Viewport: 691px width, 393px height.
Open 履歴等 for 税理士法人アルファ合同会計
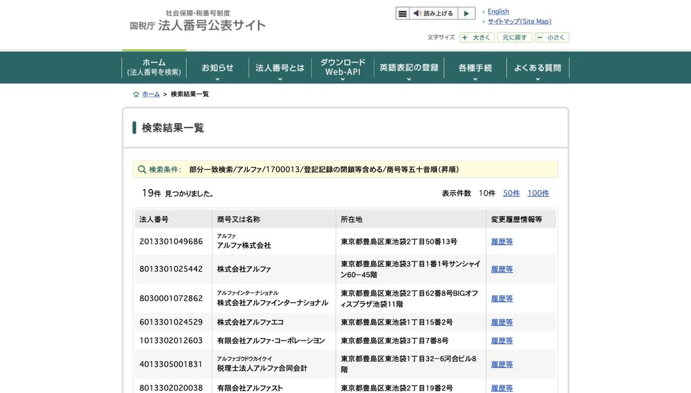pos(502,364)
